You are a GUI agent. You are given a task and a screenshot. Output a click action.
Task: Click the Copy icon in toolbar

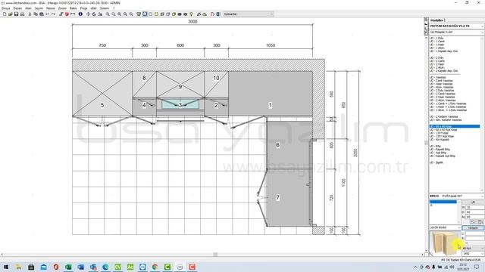[36, 14]
